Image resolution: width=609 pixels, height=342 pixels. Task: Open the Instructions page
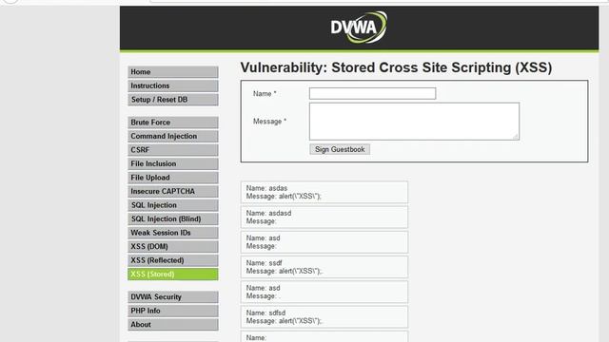pos(173,85)
